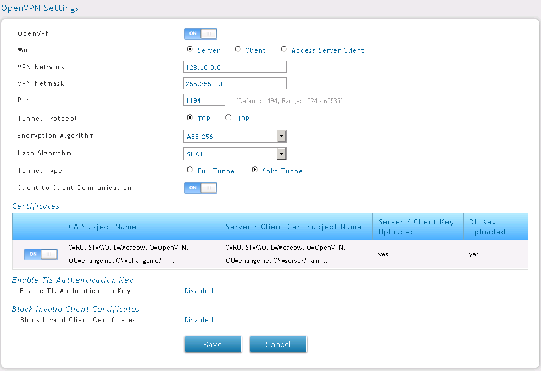Toggle the certificate row ON switch
This screenshot has width=541, height=371.
tap(41, 254)
